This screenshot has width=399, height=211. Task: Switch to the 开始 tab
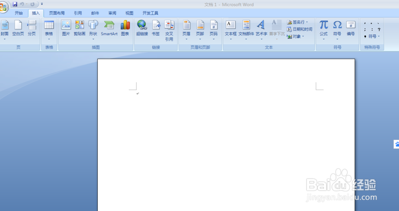pyautogui.click(x=19, y=13)
